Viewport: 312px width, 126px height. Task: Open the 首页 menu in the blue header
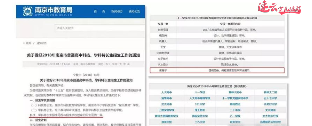coord(99,11)
